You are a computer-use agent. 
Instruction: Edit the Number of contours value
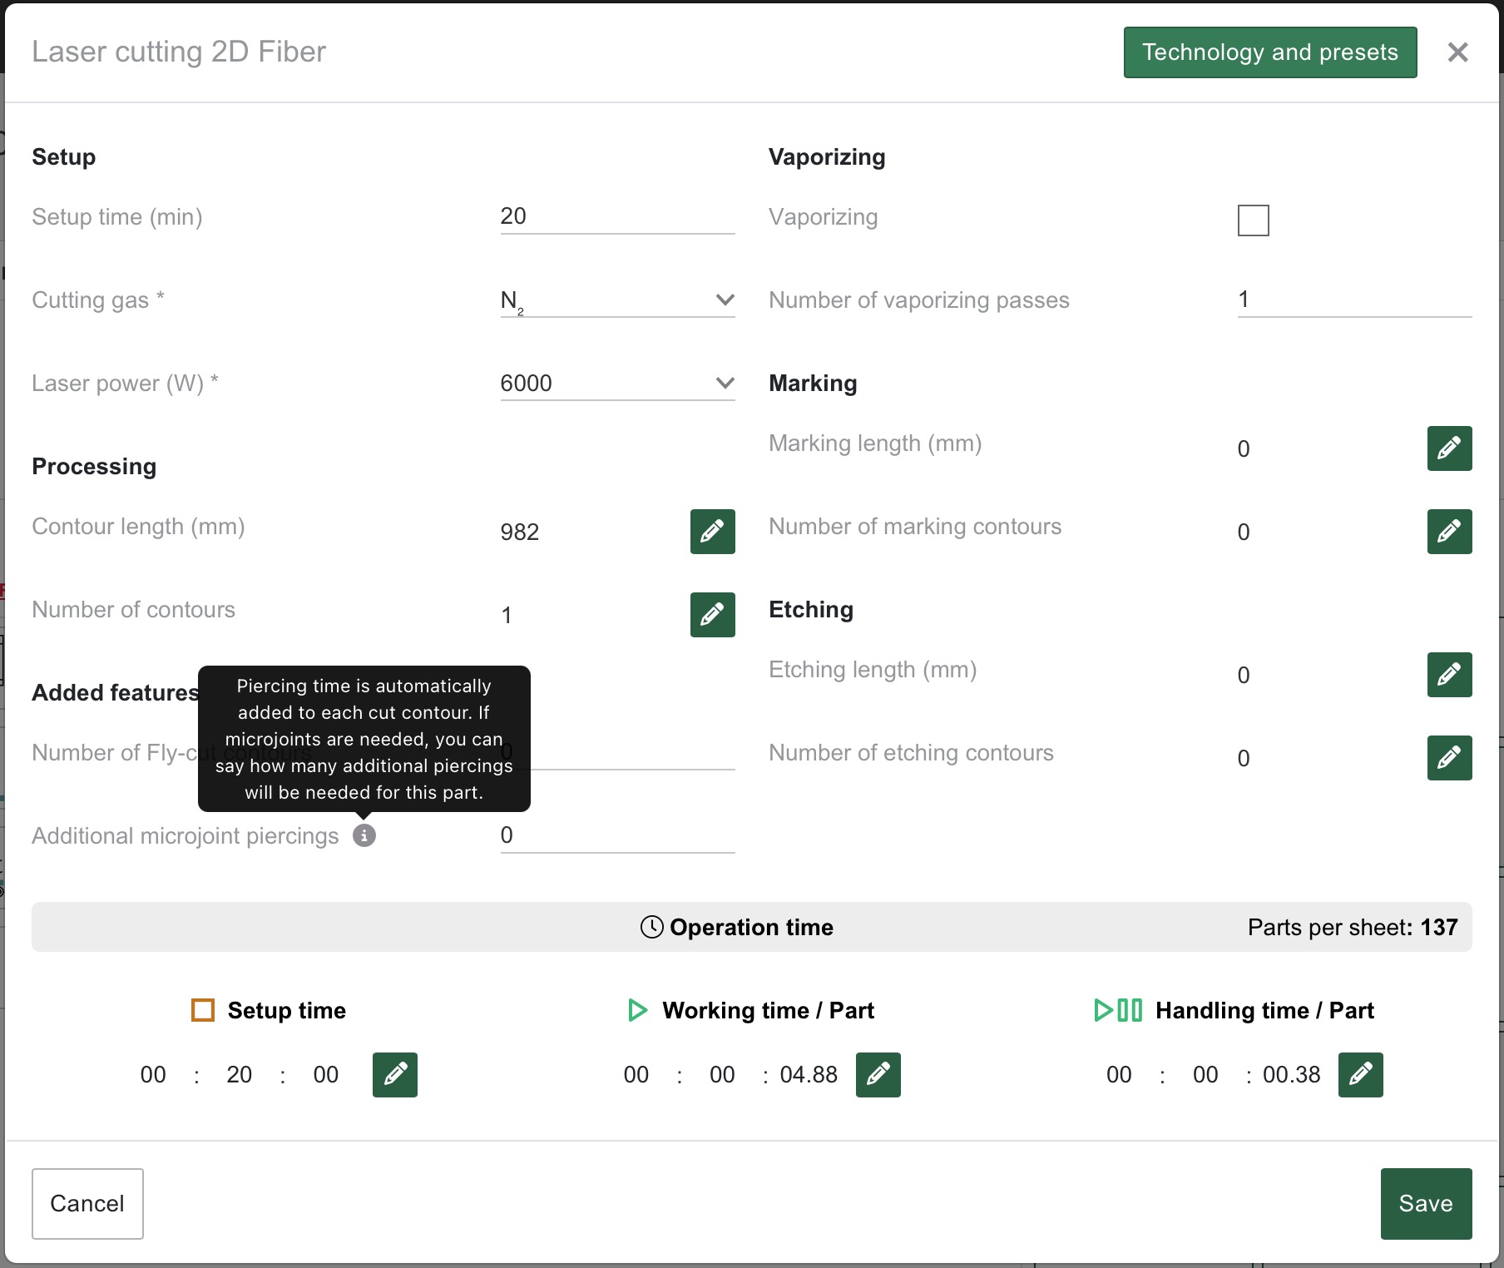pyautogui.click(x=712, y=615)
